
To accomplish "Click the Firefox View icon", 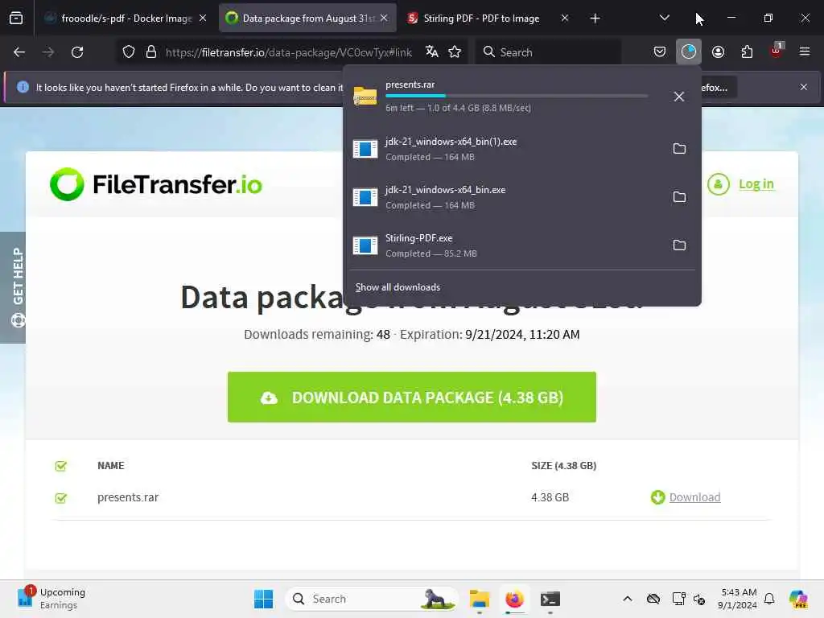I will (x=16, y=19).
